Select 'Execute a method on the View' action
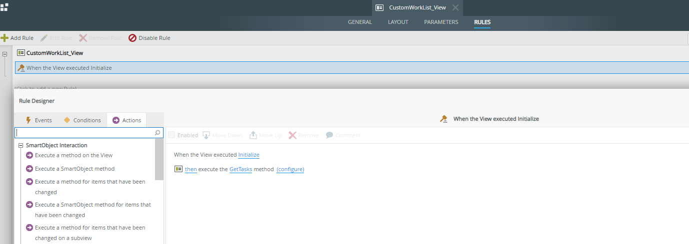689x244 pixels. [73, 155]
